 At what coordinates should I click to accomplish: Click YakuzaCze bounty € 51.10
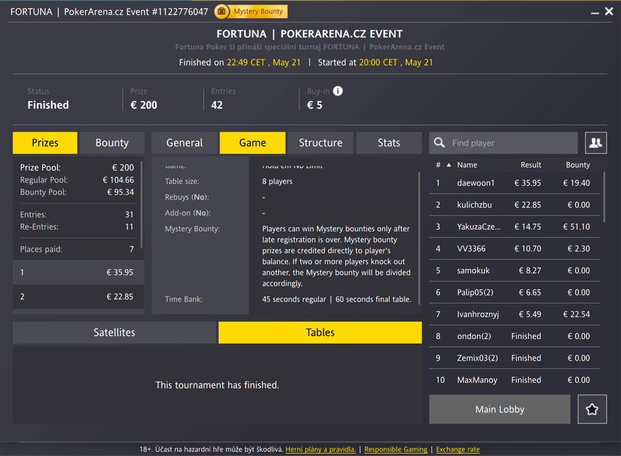pos(577,227)
